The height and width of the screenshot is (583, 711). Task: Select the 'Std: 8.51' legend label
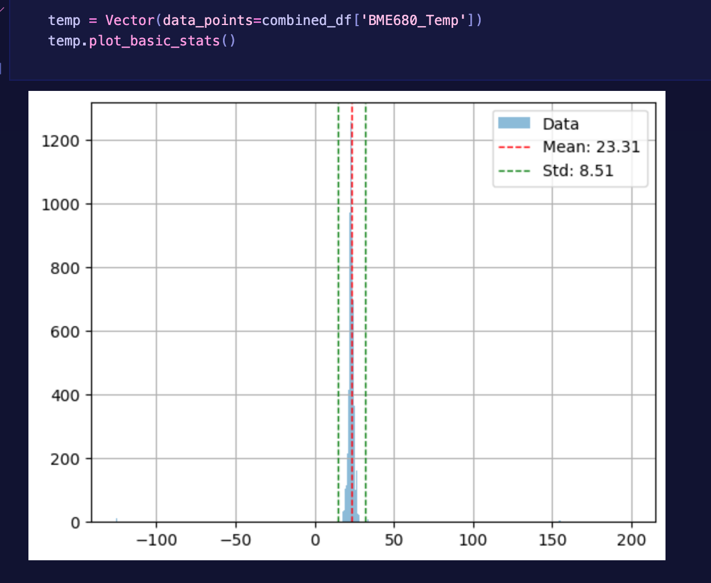[x=578, y=171]
